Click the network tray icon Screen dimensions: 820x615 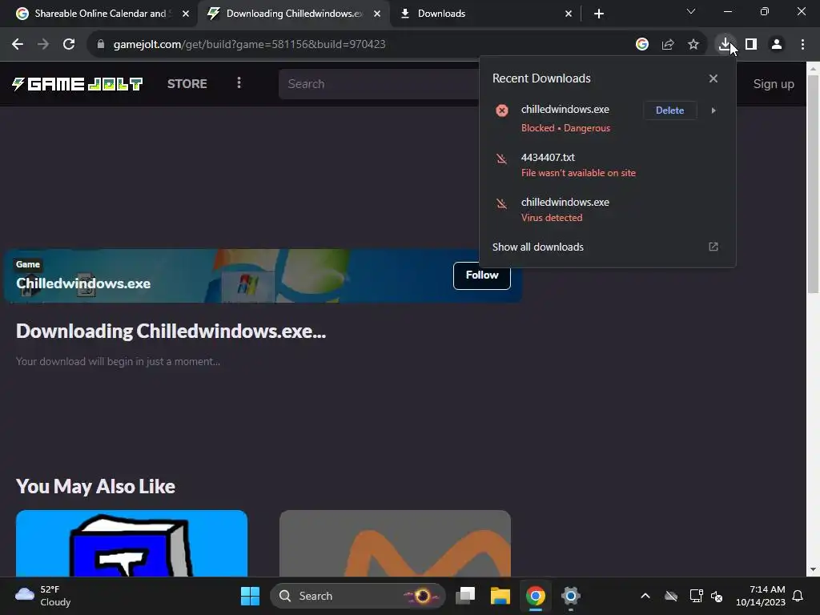click(696, 596)
